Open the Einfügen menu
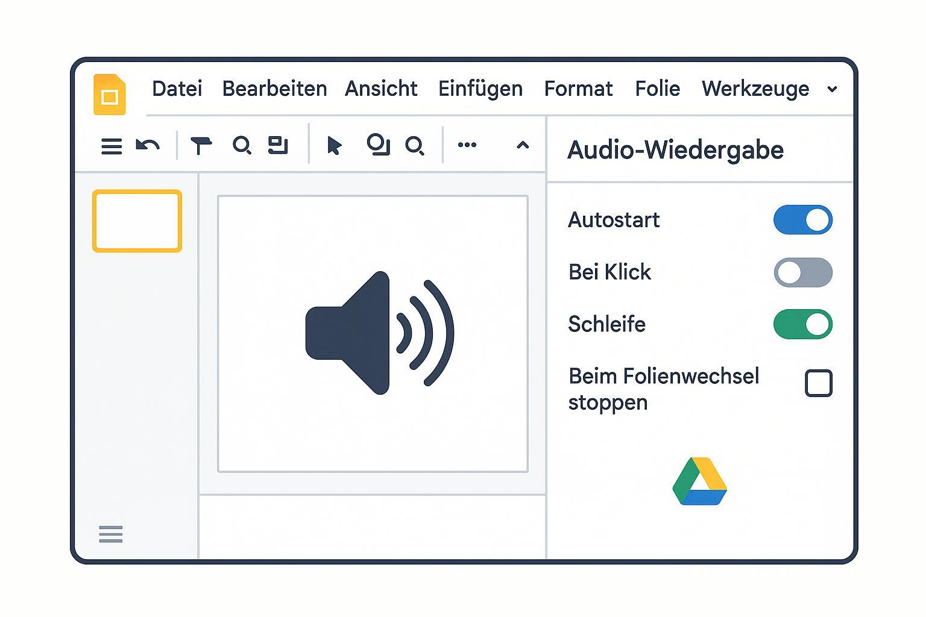Viewport: 926px width, 617px height. 480,89
